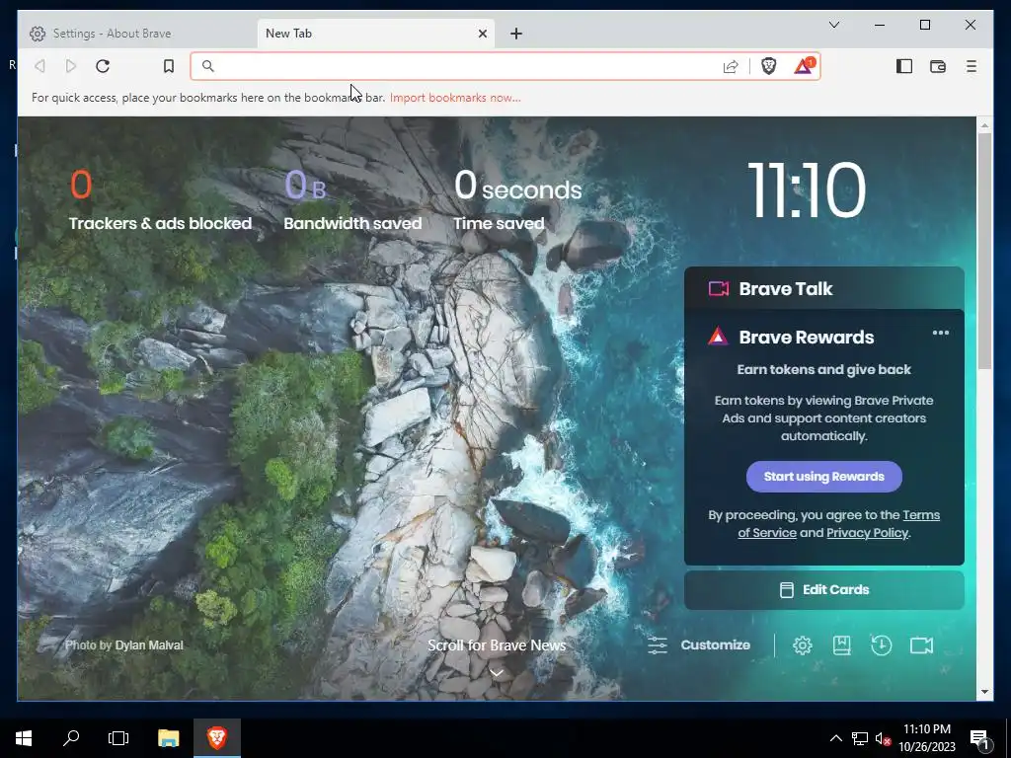1011x758 pixels.
Task: Reload the current page
Action: click(103, 66)
